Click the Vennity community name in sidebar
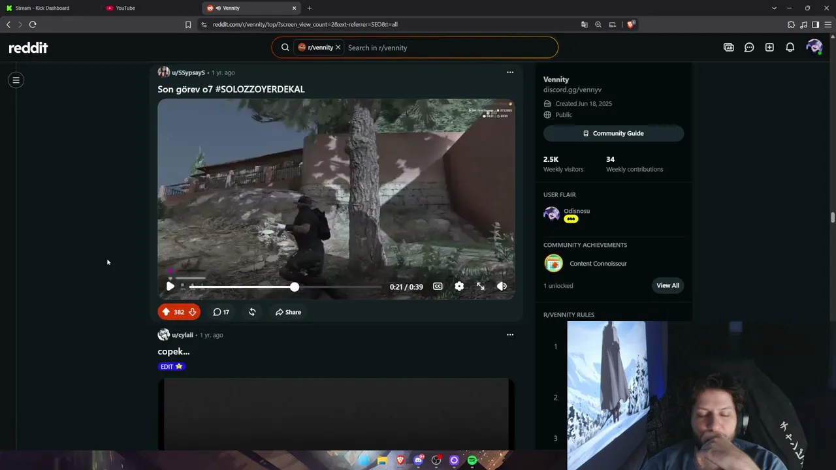 pos(556,80)
